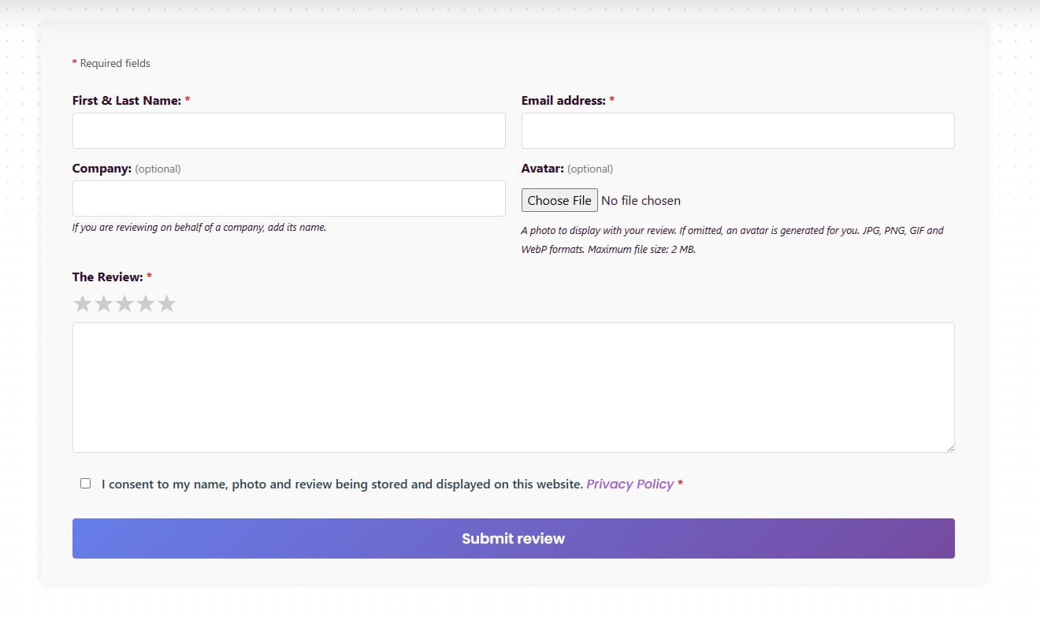Image resolution: width=1040 pixels, height=620 pixels.
Task: Click the 'Avatar:' label
Action: [x=543, y=169]
